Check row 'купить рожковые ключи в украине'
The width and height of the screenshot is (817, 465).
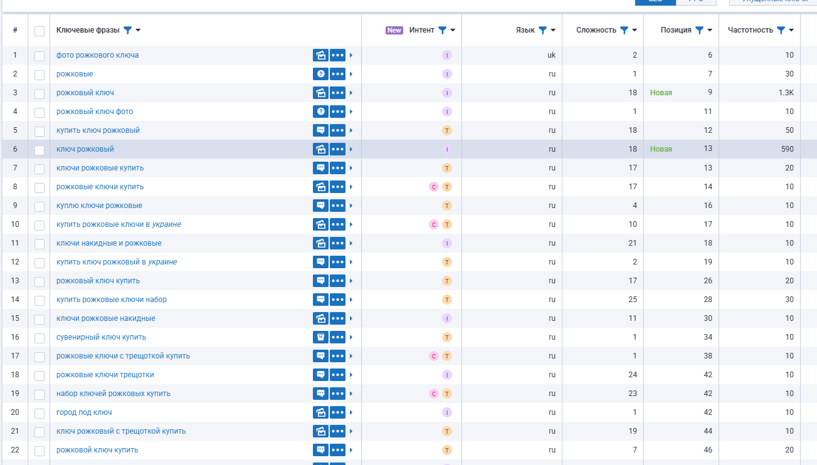pyautogui.click(x=40, y=225)
